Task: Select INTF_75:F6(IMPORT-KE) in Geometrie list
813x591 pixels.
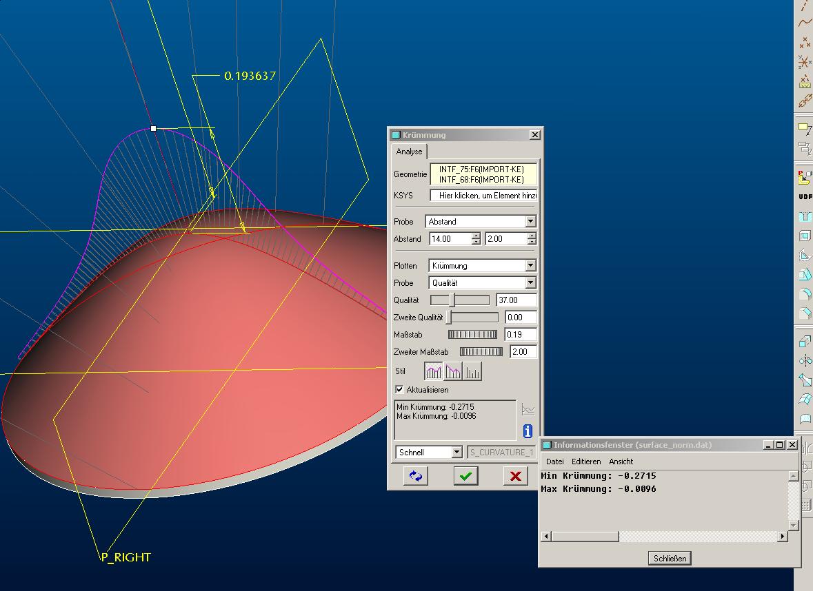Action: (482, 169)
